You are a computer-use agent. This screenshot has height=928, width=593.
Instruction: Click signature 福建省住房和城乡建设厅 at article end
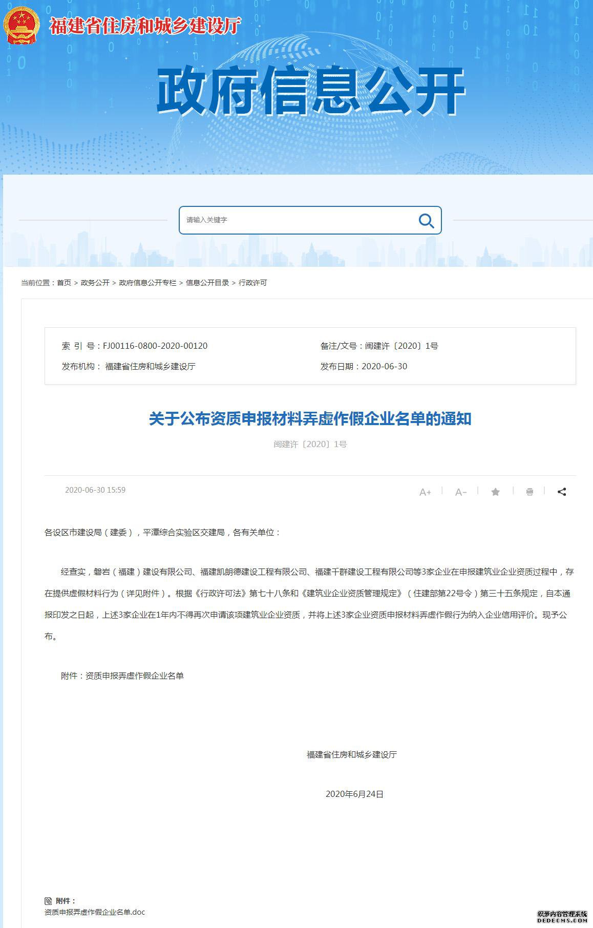352,755
